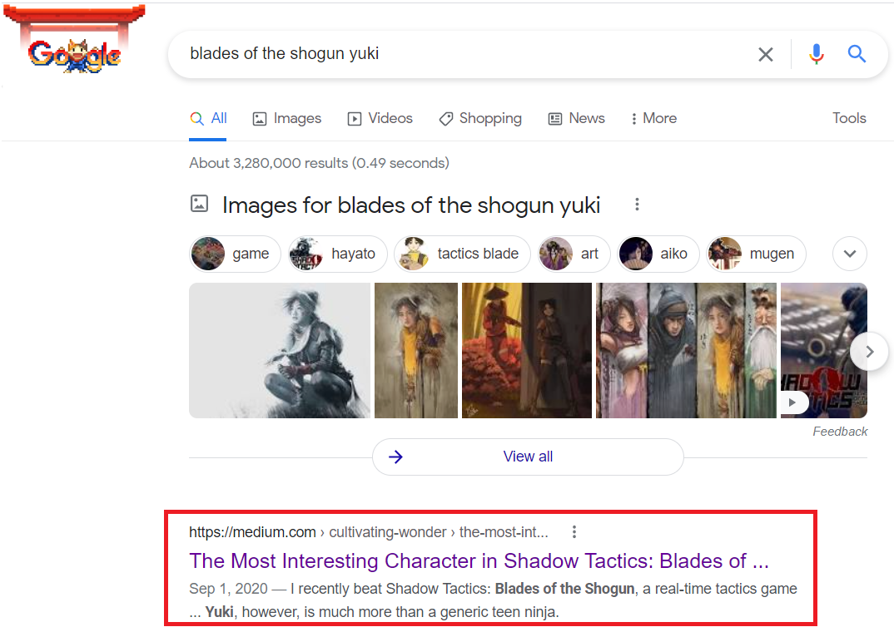This screenshot has width=894, height=627.
Task: Send Feedback on image results
Action: [x=840, y=432]
